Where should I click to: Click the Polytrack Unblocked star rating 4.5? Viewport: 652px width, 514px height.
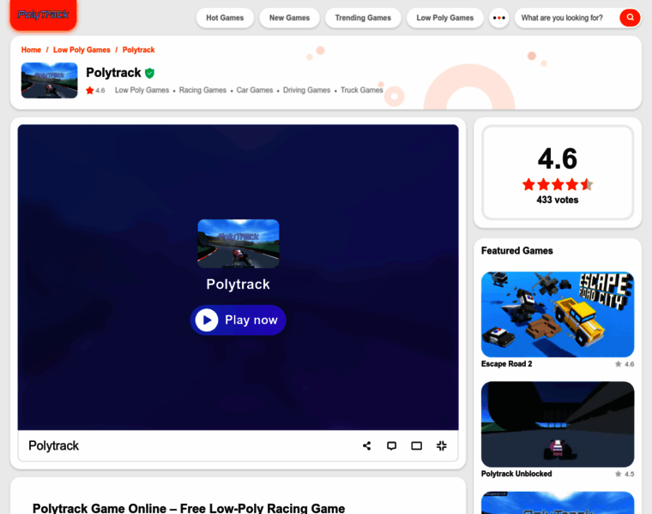click(x=625, y=474)
